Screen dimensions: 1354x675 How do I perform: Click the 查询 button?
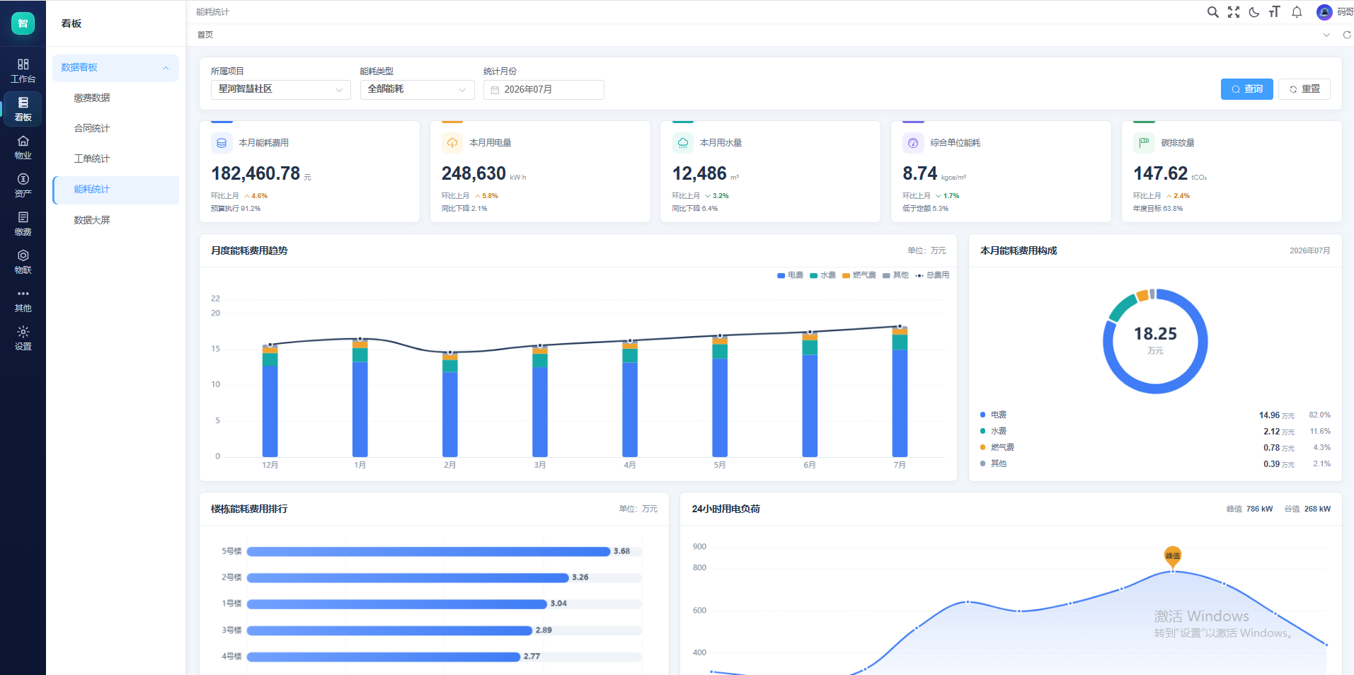pyautogui.click(x=1246, y=89)
